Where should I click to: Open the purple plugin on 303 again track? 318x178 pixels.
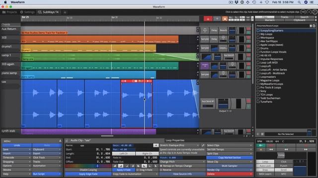tap(205, 66)
